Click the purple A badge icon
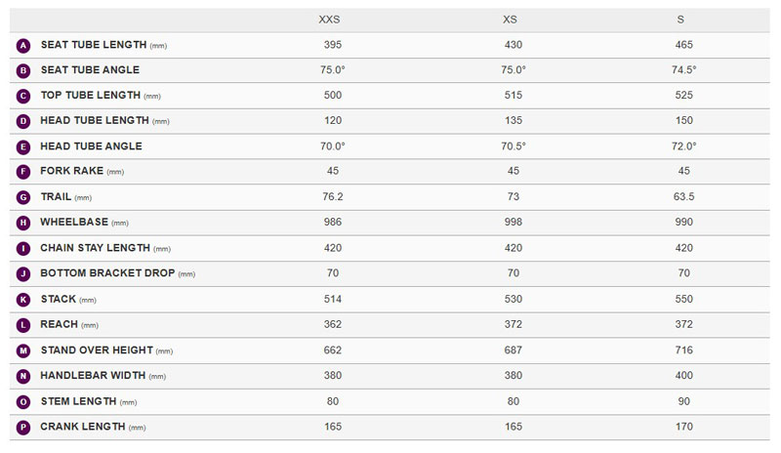 point(24,45)
